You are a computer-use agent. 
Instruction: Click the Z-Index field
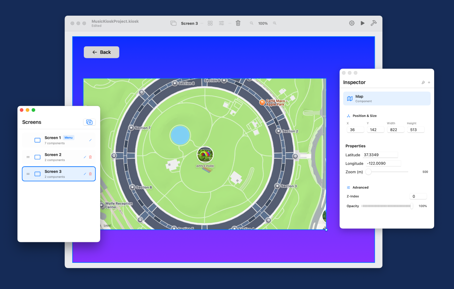coord(418,196)
